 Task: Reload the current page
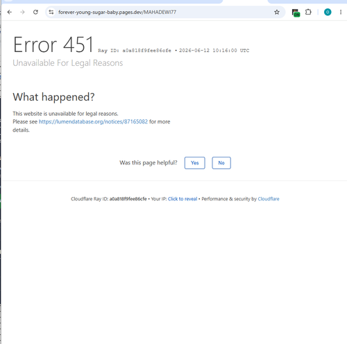pos(35,12)
